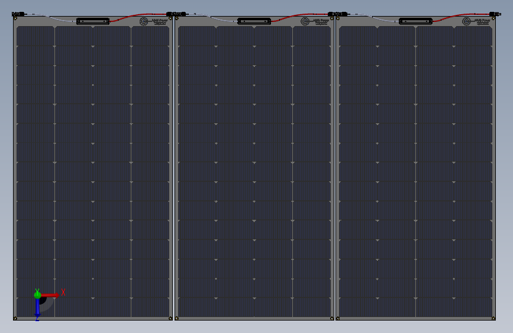The image size is (513, 333).
Task: Select the white cable on the left panel
Action: (51, 17)
